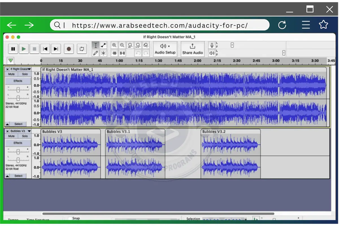The width and height of the screenshot is (339, 226).
Task: Click the Bubbles V3.1 clip title
Action: click(x=118, y=132)
